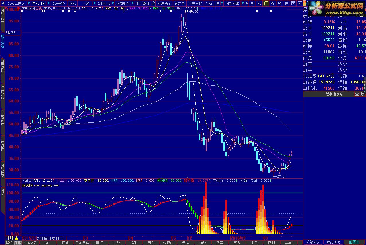Select the 标准 indicator tab
366x245 pixels.
coord(65,242)
